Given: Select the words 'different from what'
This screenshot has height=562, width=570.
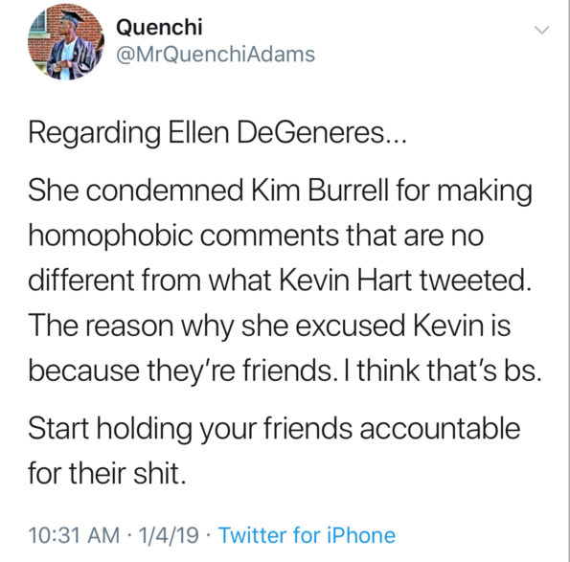Looking at the screenshot, I should (x=149, y=281).
